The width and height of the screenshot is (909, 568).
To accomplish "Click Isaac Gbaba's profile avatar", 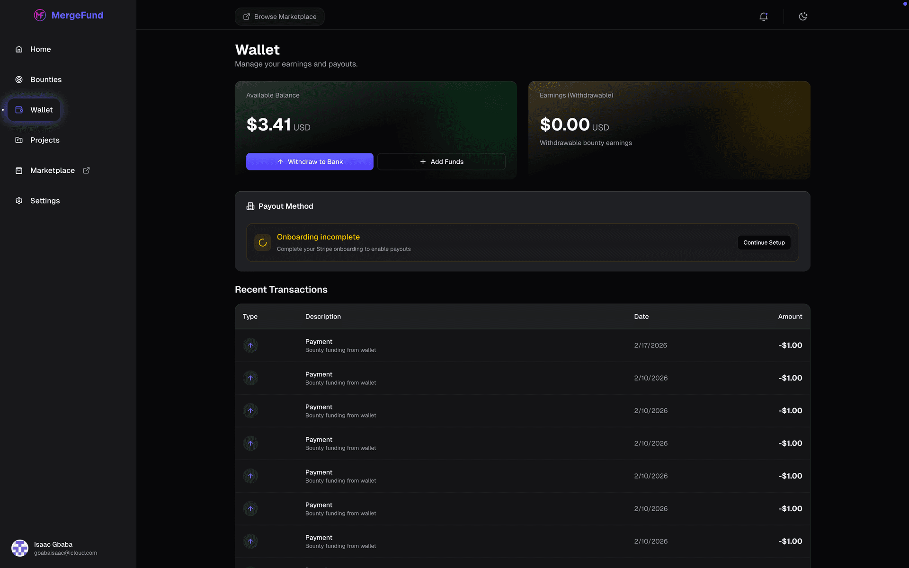I will tap(19, 548).
